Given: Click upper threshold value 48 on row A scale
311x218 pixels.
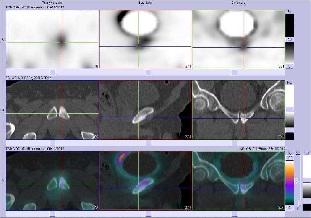Looking at the screenshot, I should coord(290,39).
